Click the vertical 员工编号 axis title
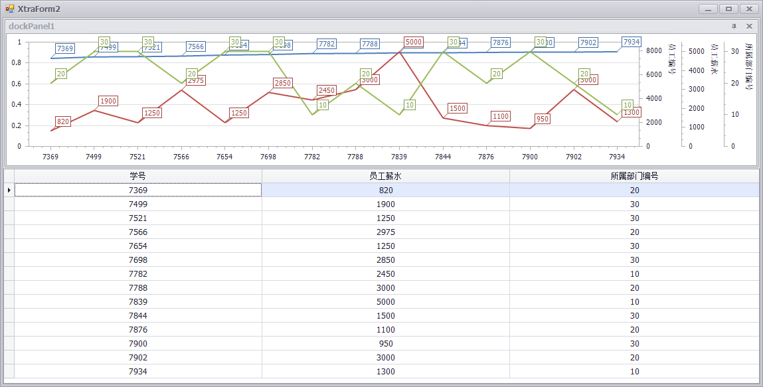This screenshot has width=763, height=387. (671, 59)
